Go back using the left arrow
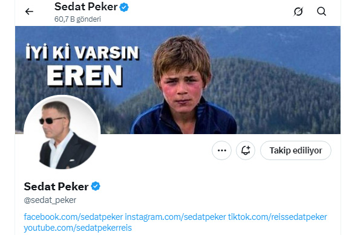Image resolution: width=349 pixels, height=235 pixels. (29, 11)
